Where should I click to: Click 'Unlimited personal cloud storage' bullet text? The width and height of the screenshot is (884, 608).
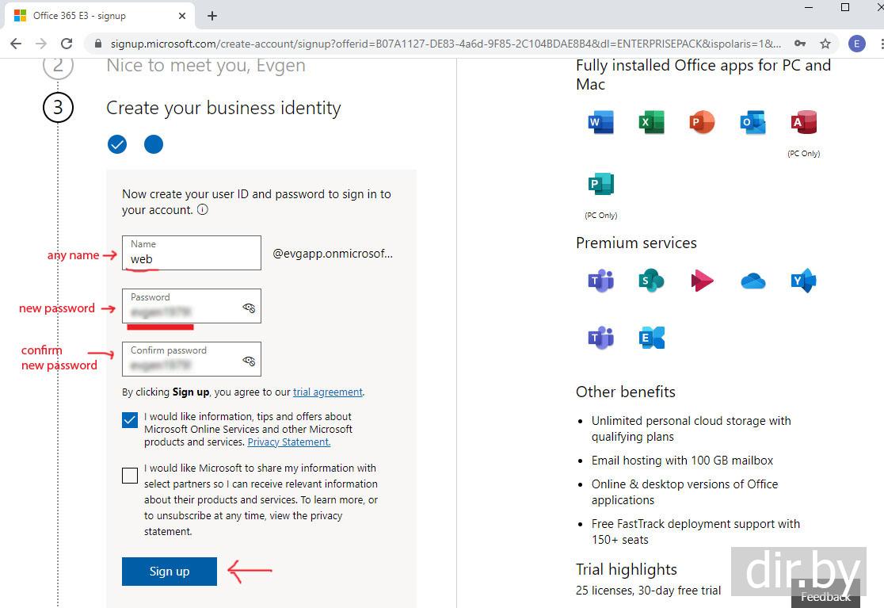click(691, 429)
